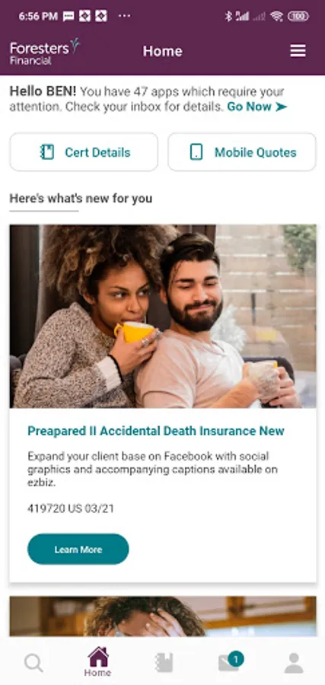Viewport: 325px width, 685px height.
Task: Tap the phone icon in Mobile Quotes
Action: 196,152
